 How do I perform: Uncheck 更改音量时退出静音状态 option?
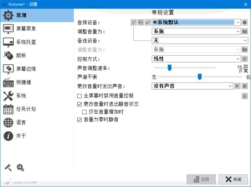point(80,104)
